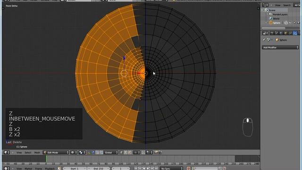302x170 pixels.
Task: Open the World properties tab
Action: click(281, 33)
